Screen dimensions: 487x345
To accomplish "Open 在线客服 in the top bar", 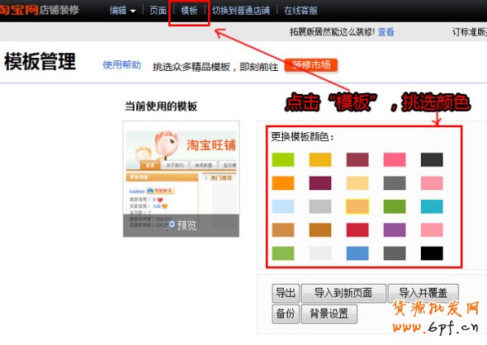I will (300, 11).
